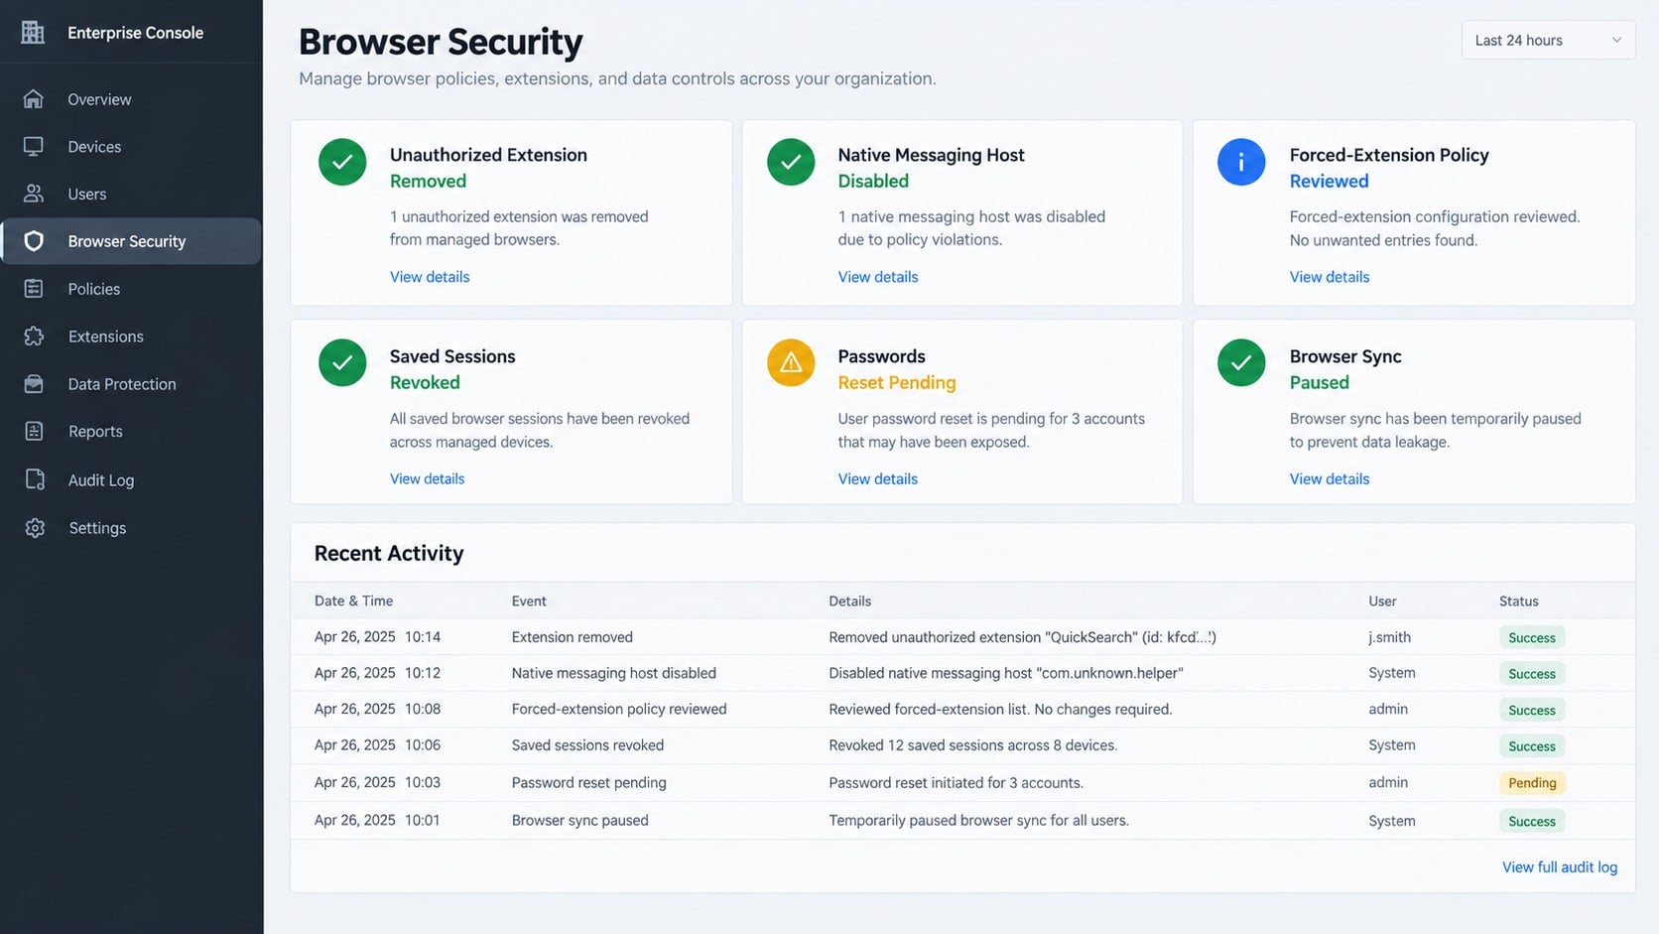1659x934 pixels.
Task: Click the Apr 26, 2025 10:03 timestamp
Action: click(378, 782)
